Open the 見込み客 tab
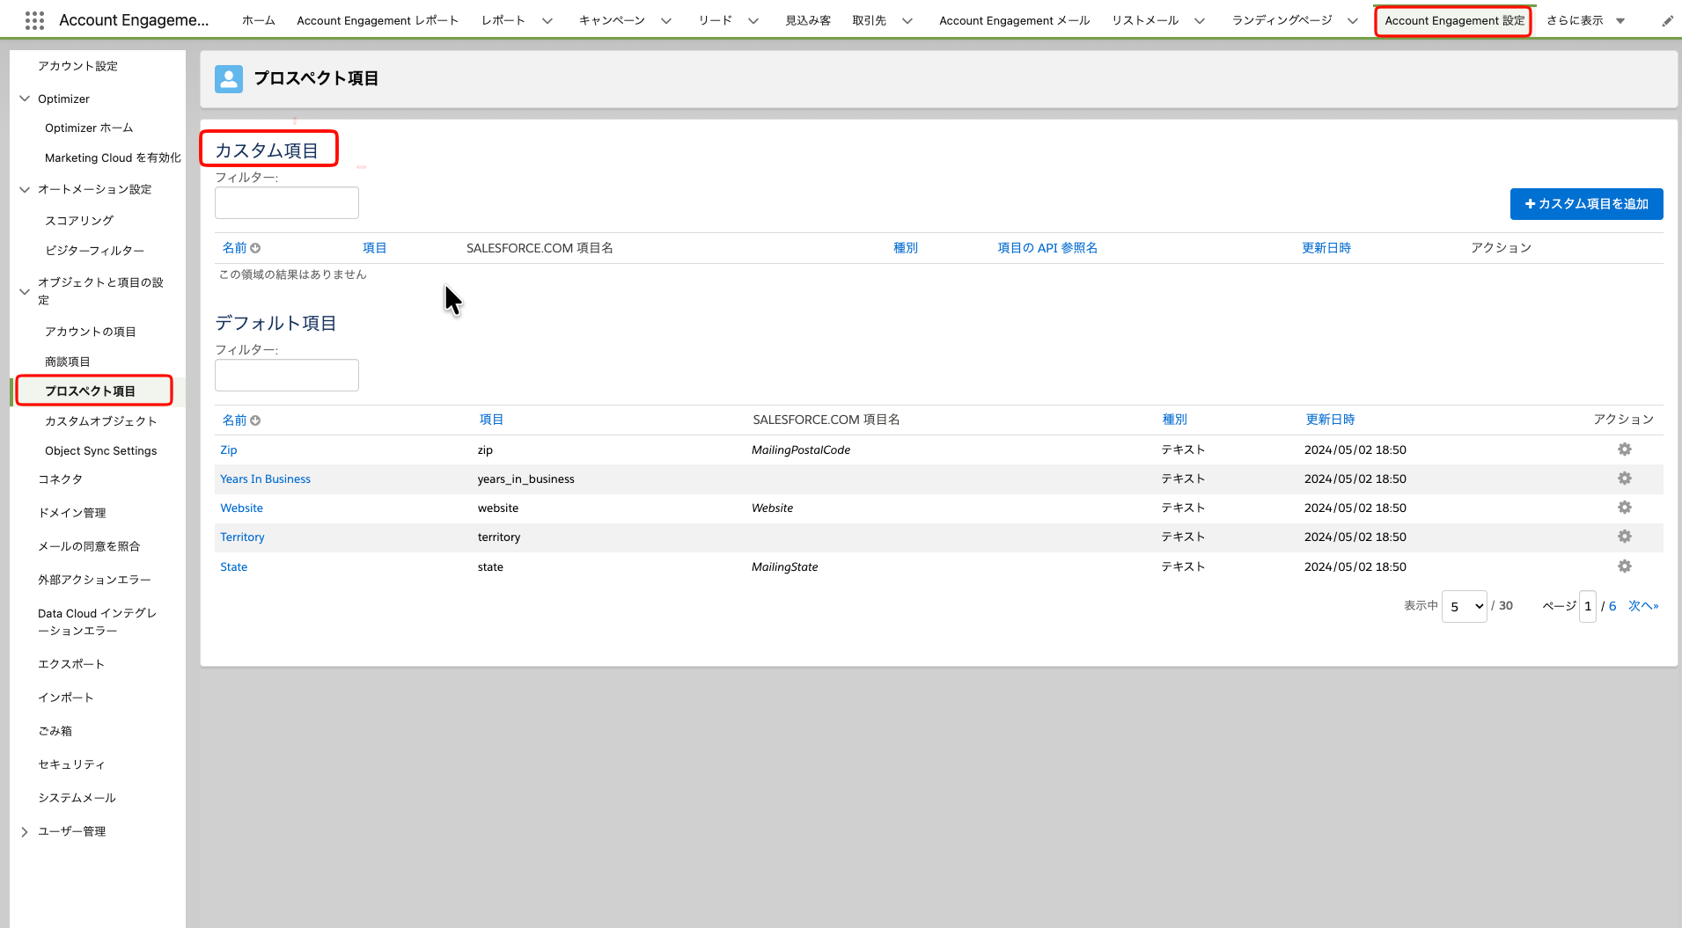Viewport: 1682px width, 928px height. pos(808,21)
